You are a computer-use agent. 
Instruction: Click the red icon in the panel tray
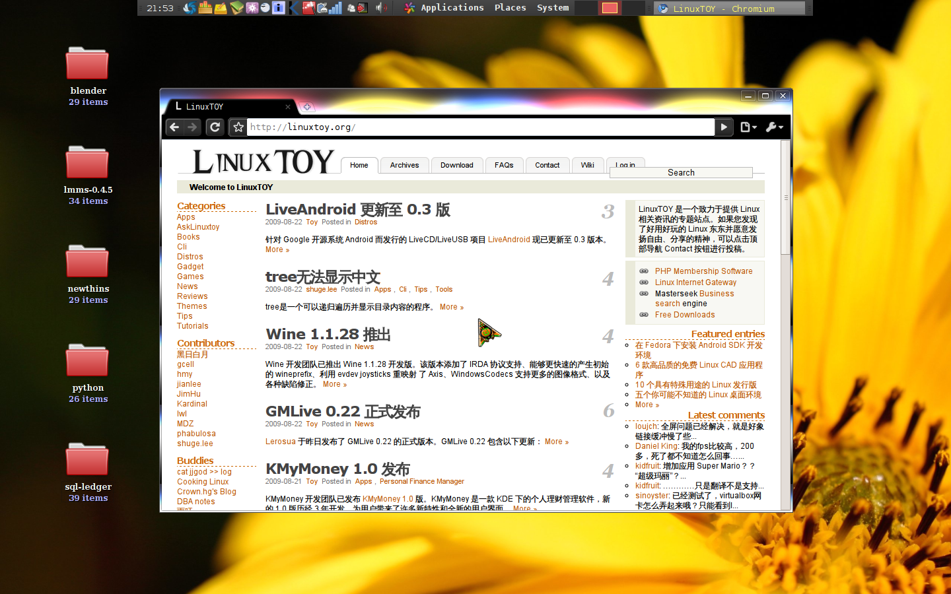pyautogui.click(x=308, y=8)
